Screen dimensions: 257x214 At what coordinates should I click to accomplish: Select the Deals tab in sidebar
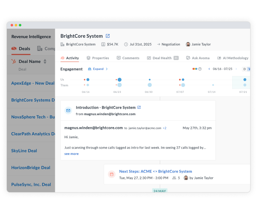point(21,49)
